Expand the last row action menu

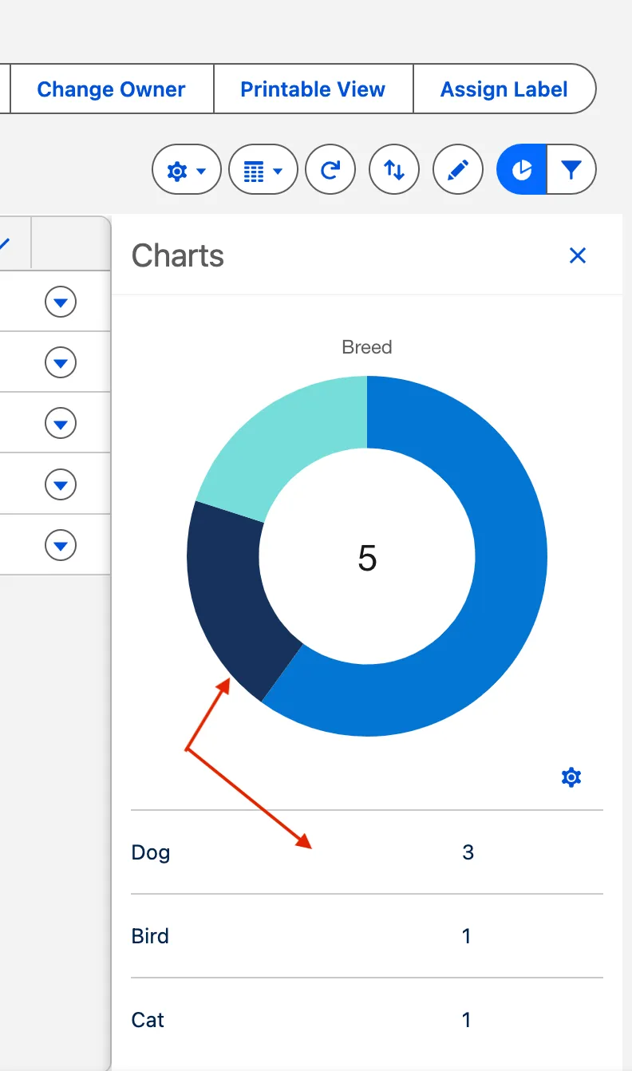[61, 543]
